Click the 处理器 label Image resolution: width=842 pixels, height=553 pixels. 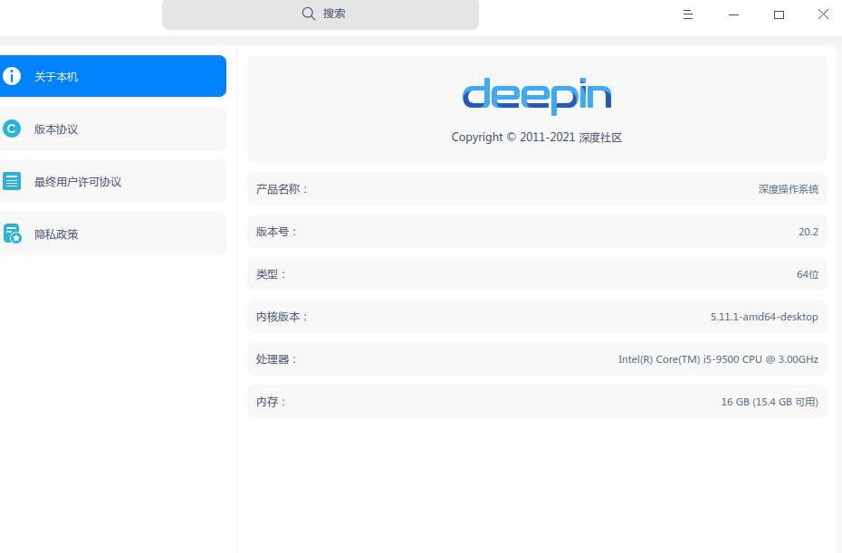point(276,359)
